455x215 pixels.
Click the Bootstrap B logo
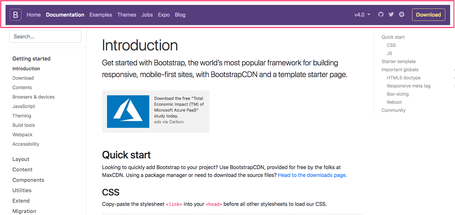point(16,15)
